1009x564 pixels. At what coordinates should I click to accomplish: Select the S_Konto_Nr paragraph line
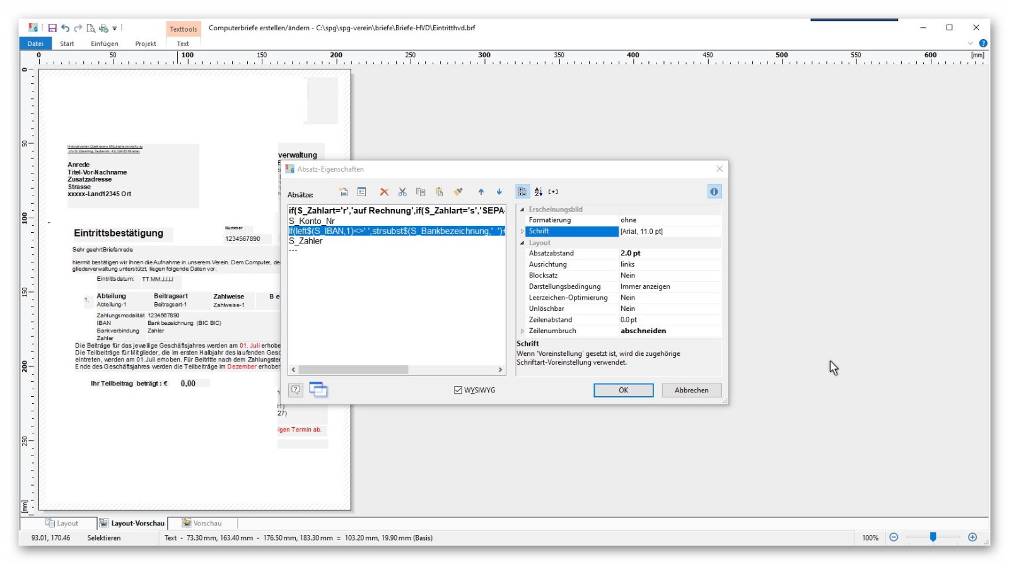[x=312, y=221]
